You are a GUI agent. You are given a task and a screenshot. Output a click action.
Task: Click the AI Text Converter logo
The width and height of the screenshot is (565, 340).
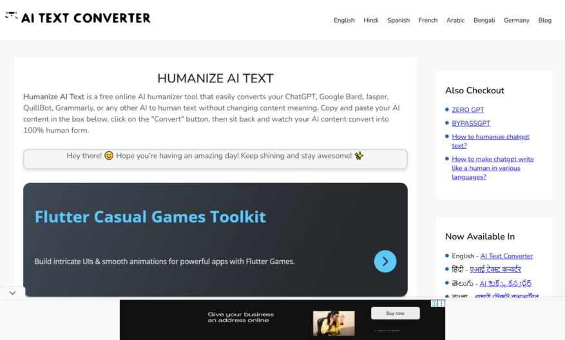[78, 17]
